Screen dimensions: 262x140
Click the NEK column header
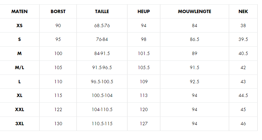point(243,11)
